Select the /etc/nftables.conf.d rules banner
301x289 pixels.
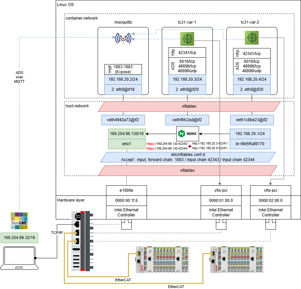click(x=189, y=157)
